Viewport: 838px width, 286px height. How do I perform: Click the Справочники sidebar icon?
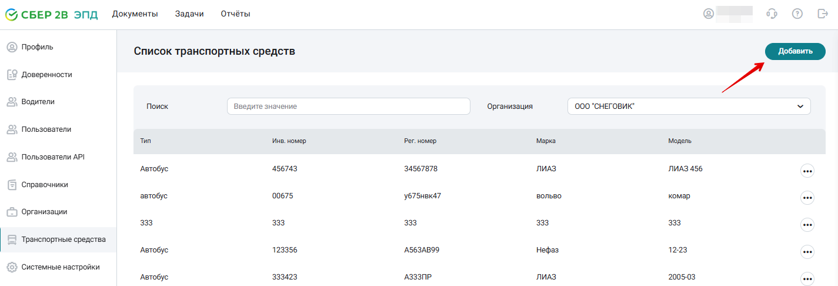coord(12,185)
